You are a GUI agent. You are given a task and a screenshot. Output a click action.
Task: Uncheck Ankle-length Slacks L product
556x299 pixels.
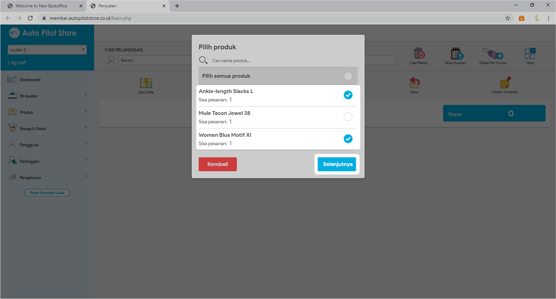[x=348, y=95]
